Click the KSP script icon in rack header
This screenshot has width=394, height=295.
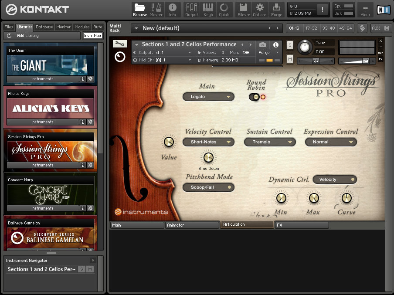[x=362, y=28]
